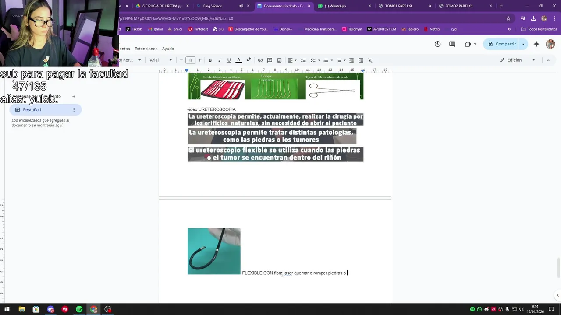Expand the bulleted list style arrow

[332, 60]
